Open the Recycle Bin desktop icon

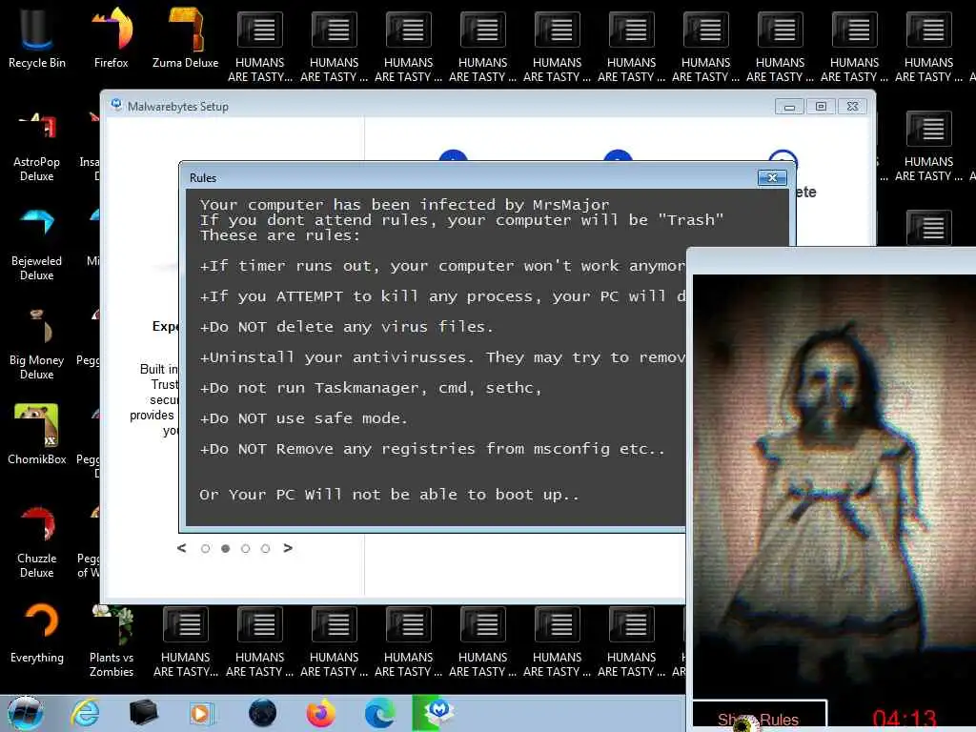37,38
